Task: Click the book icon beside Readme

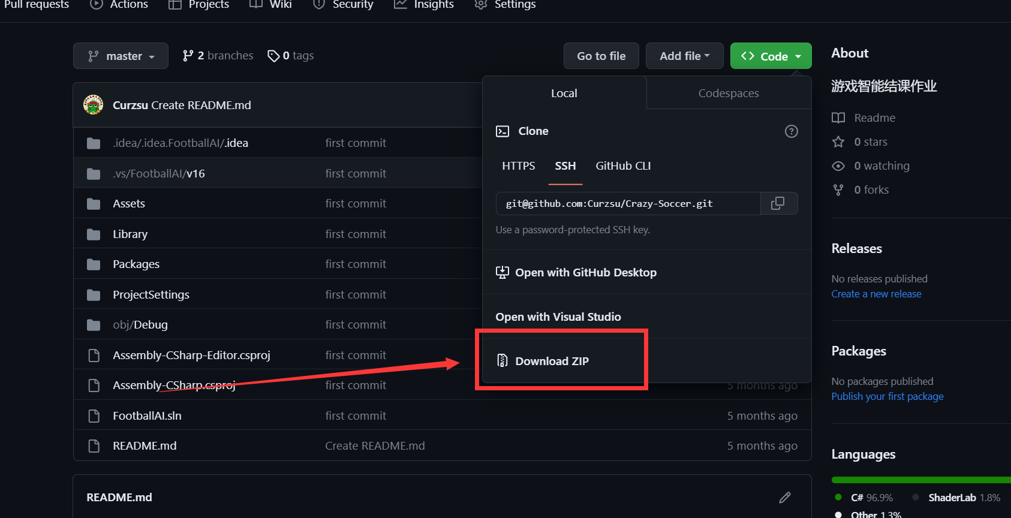Action: pos(838,118)
